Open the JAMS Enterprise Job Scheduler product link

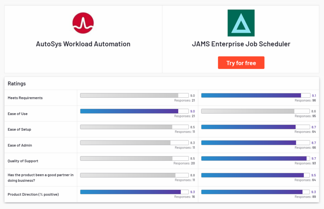(241, 44)
